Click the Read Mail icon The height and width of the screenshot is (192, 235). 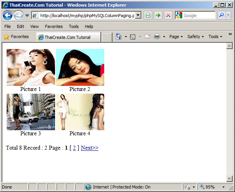(x=148, y=37)
